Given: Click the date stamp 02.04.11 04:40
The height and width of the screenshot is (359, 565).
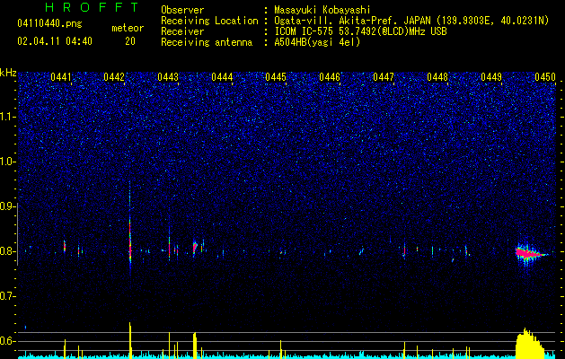Looking at the screenshot, I should tap(55, 41).
